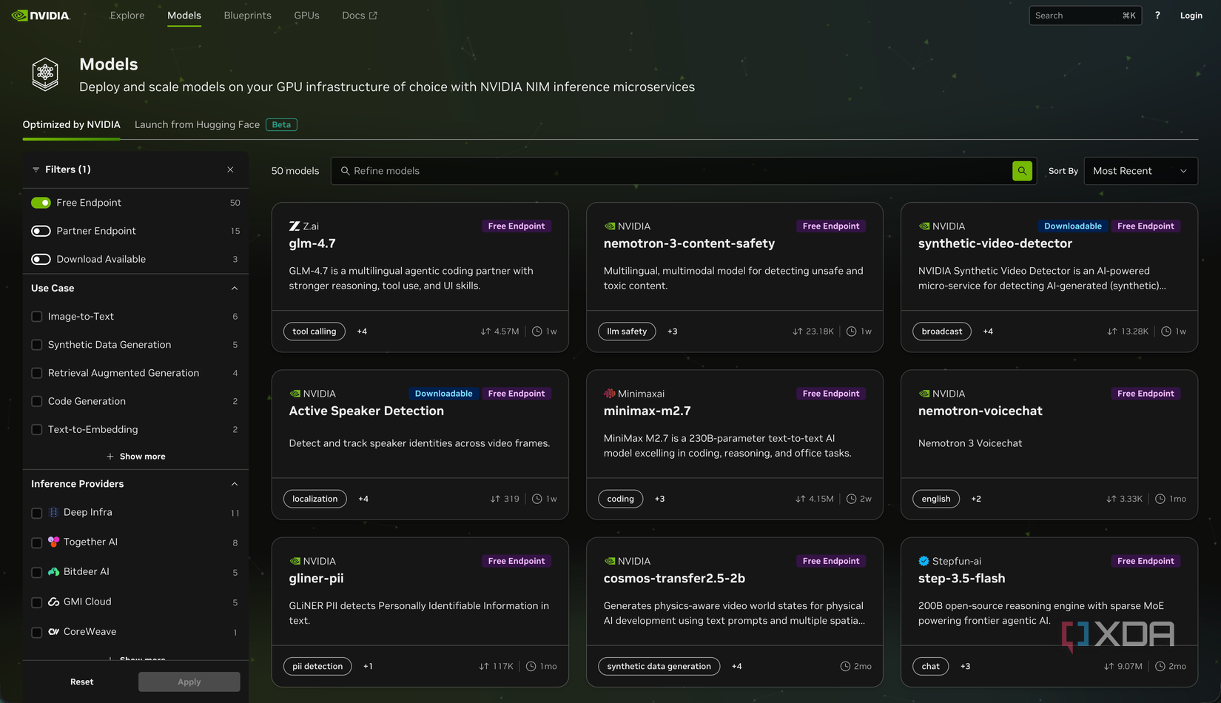Screen dimensions: 1221x703
Task: Click the filter icon beside Filters (1)
Action: point(36,169)
